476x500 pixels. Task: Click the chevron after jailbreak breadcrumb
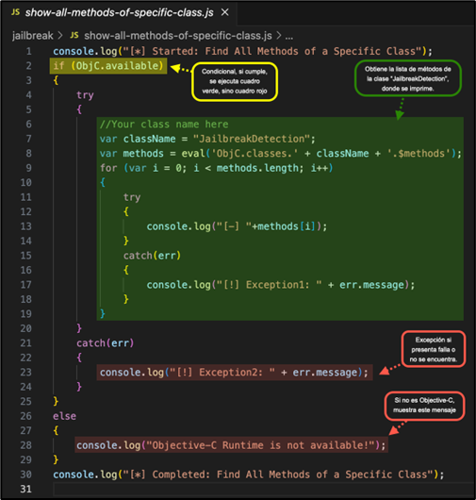click(60, 36)
